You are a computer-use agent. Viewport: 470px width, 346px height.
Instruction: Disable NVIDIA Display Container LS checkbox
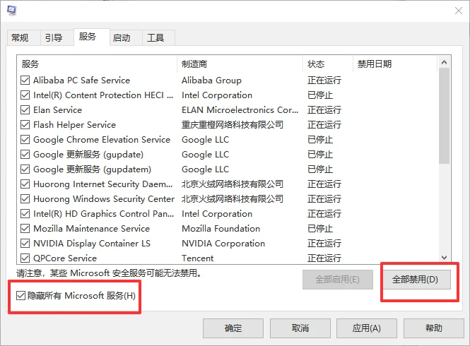25,243
